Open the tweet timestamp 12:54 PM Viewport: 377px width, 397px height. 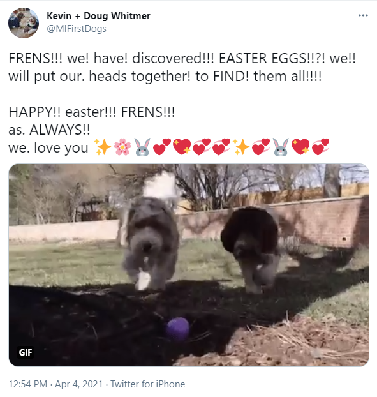tap(28, 384)
